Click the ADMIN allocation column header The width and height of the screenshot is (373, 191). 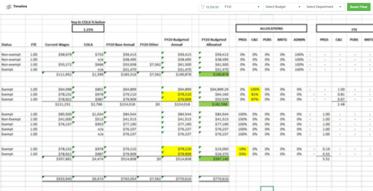(299, 40)
